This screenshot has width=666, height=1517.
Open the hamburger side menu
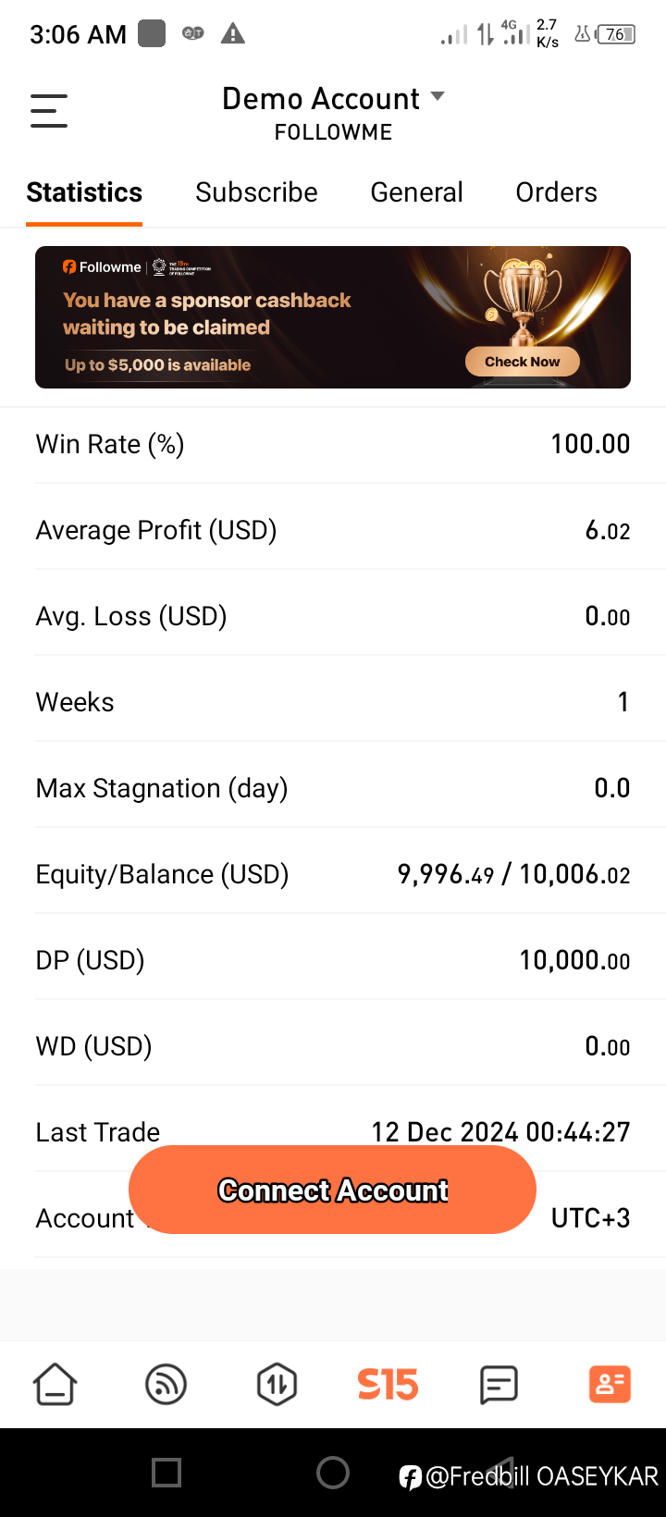[x=49, y=111]
